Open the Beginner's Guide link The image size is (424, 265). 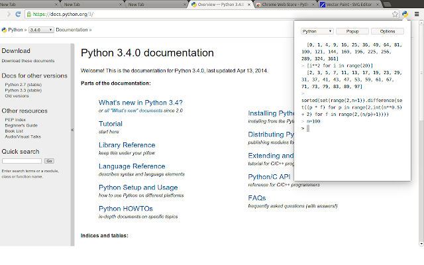pyautogui.click(x=21, y=125)
